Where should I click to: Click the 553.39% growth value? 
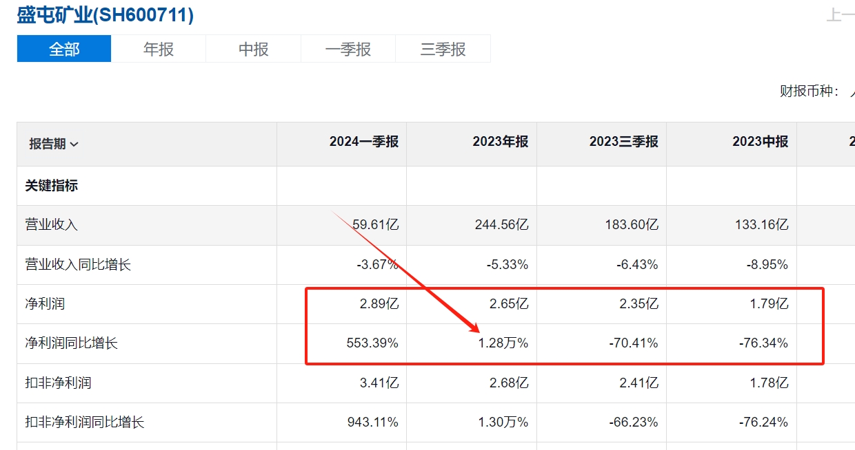[x=373, y=343]
